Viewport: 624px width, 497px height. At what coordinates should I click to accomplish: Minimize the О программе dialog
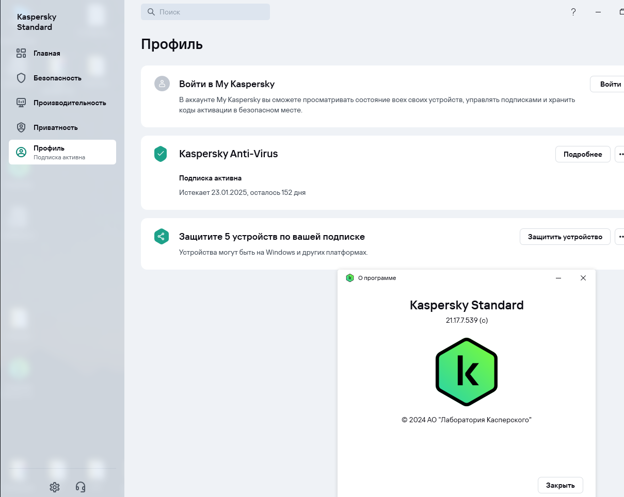tap(558, 278)
